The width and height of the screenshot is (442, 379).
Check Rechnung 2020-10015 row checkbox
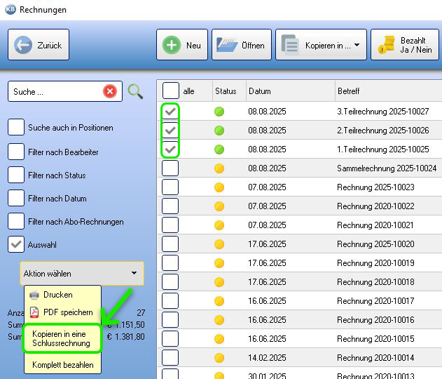pos(170,338)
